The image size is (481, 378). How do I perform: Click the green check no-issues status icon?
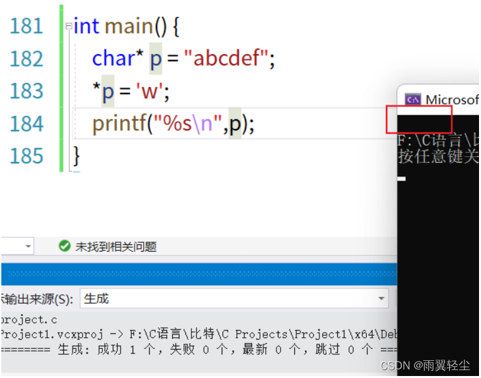pos(65,246)
